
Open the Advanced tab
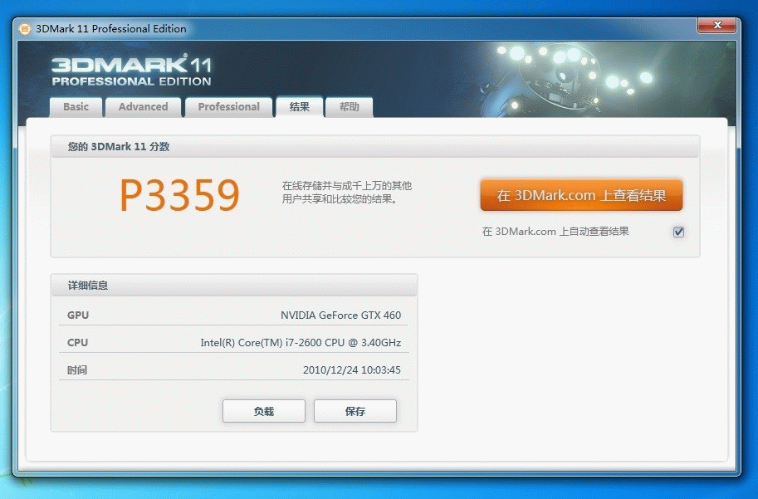[143, 107]
